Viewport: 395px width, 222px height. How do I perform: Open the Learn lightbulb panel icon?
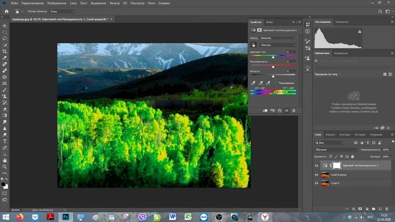click(x=307, y=68)
